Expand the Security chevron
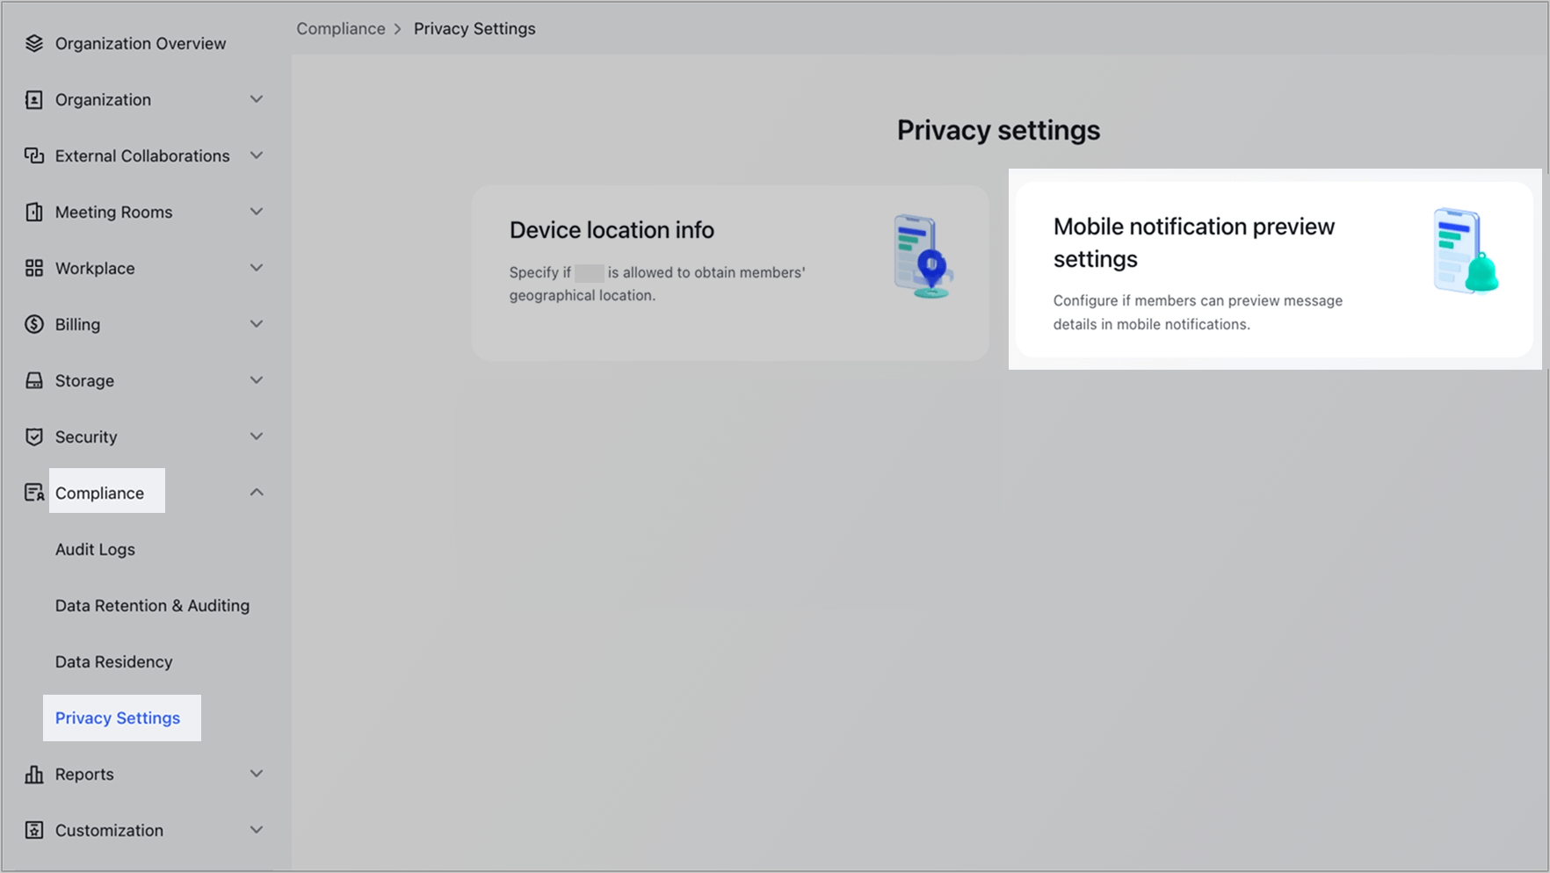The width and height of the screenshot is (1550, 873). 257,436
